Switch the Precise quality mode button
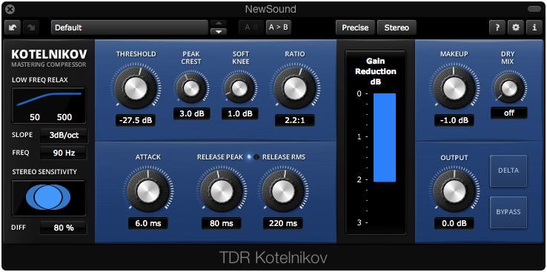 [355, 27]
